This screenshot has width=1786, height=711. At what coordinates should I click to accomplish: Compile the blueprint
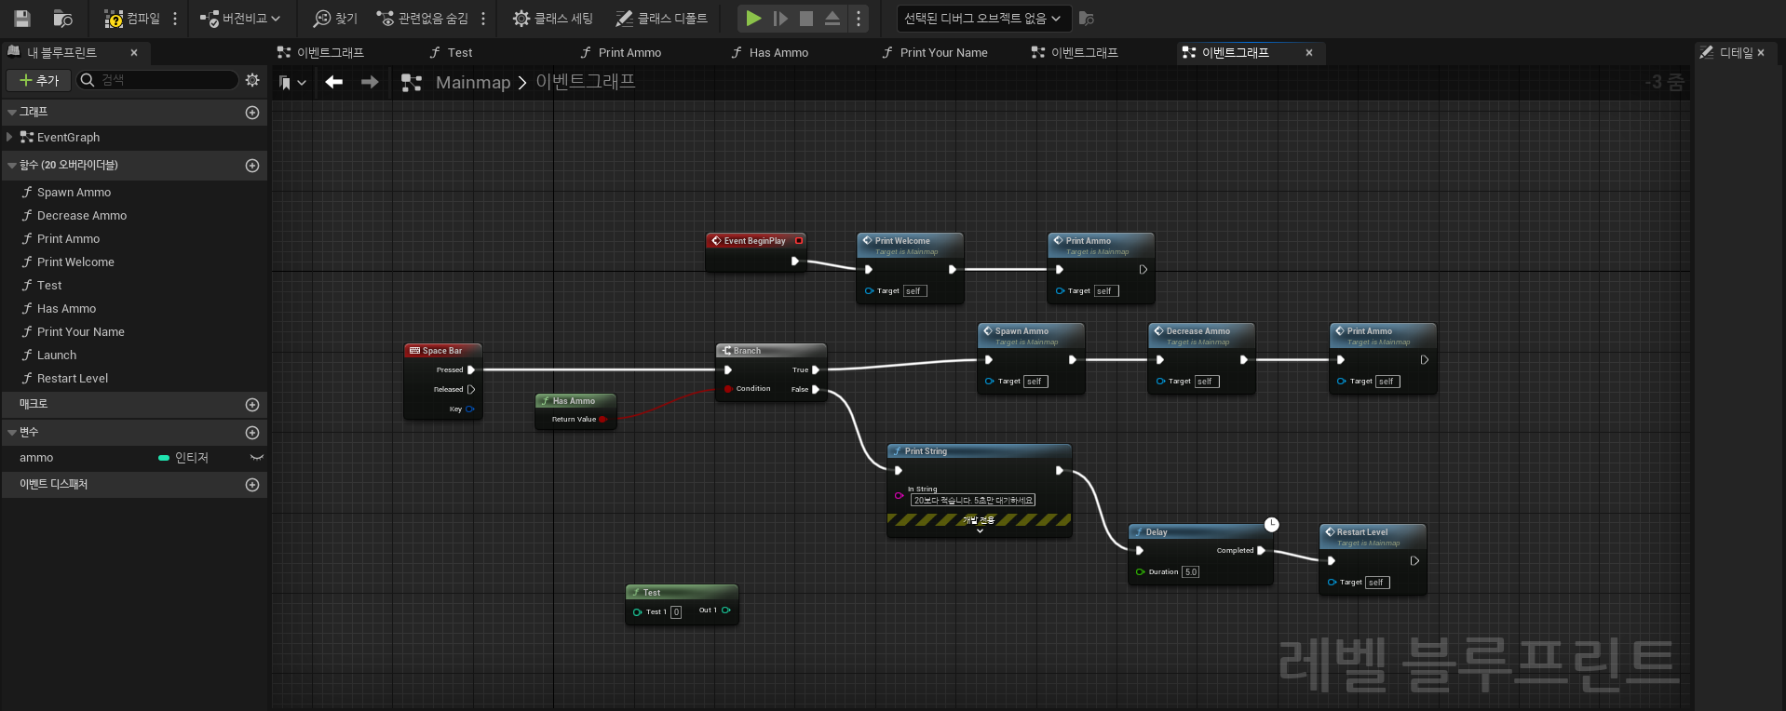tap(132, 18)
